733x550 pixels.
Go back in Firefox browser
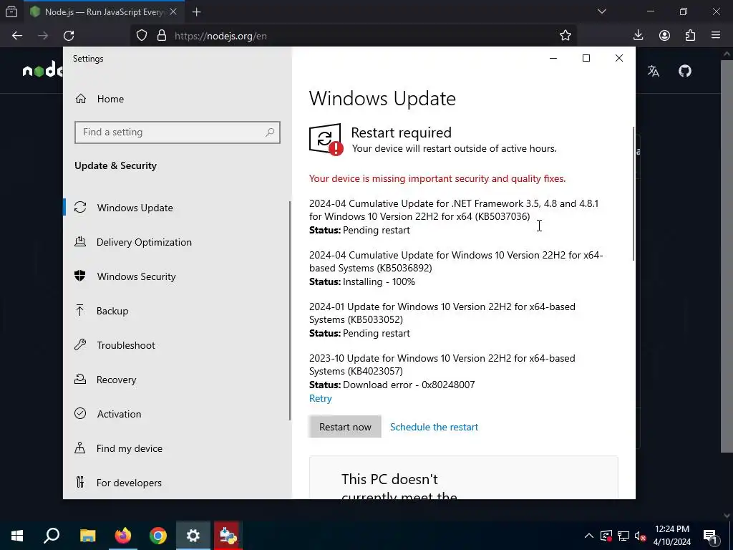pos(17,36)
